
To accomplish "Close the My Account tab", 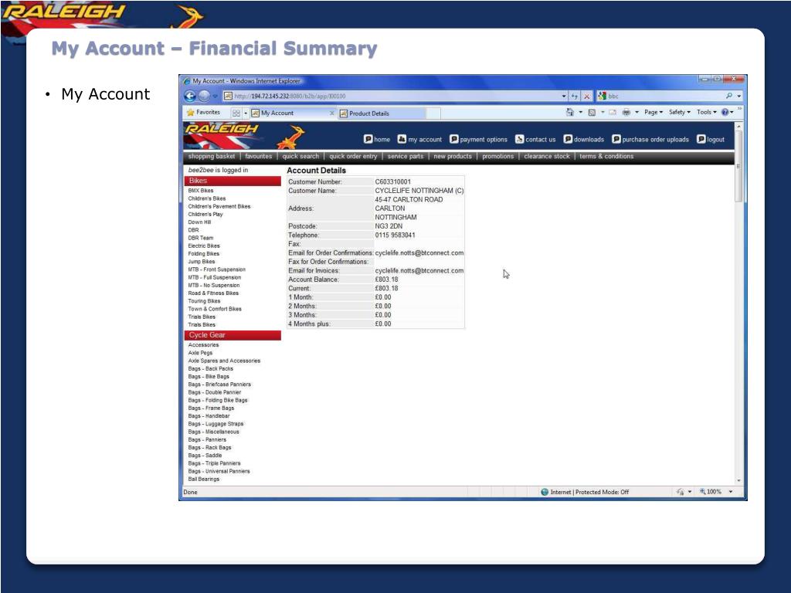I will (332, 113).
